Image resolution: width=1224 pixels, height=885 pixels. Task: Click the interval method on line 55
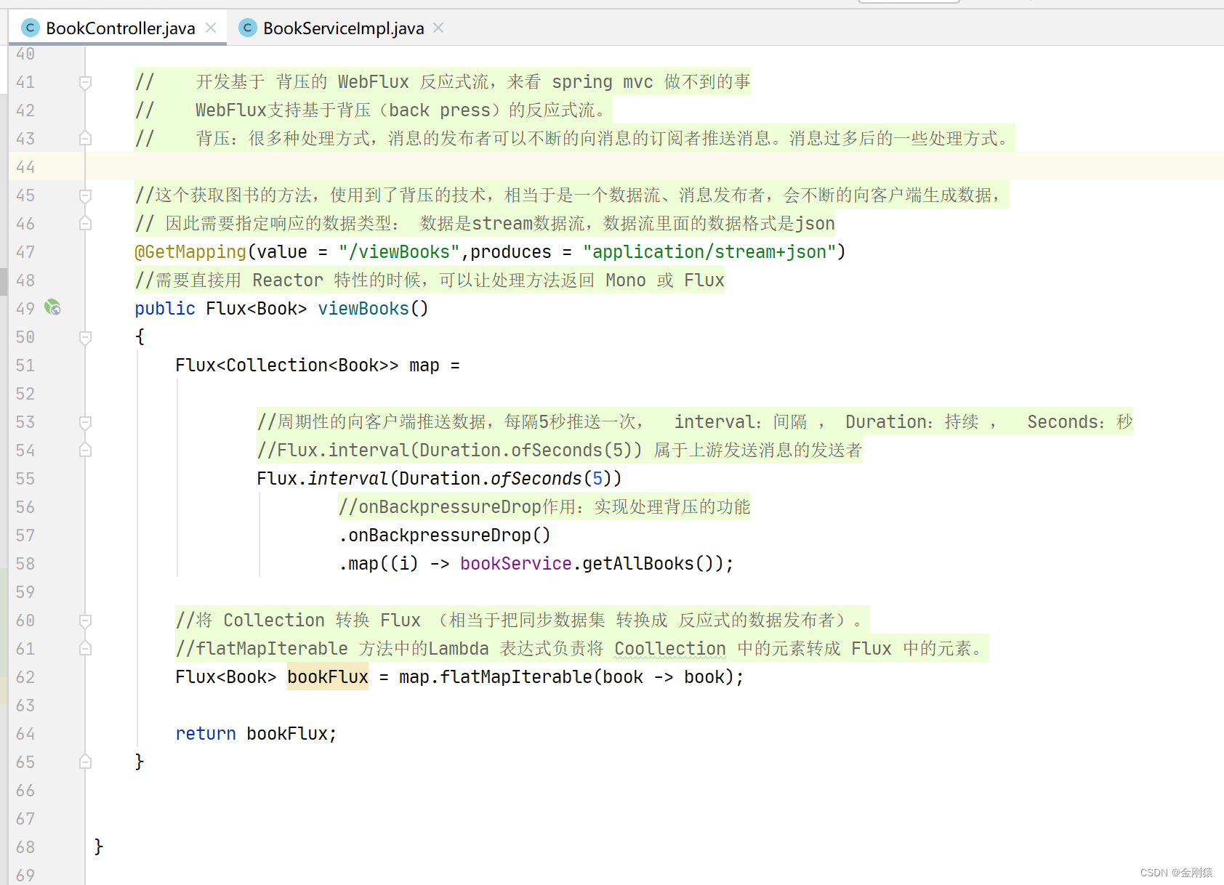[348, 479]
